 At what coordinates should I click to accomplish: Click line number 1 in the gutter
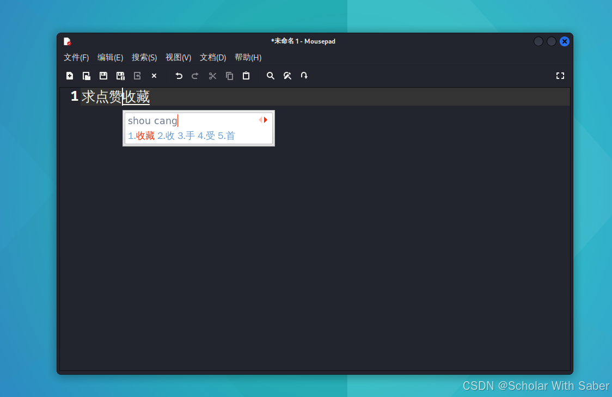coord(75,96)
